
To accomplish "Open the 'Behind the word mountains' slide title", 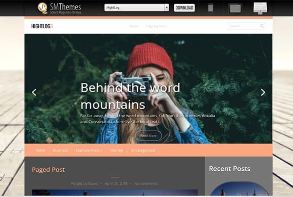I will [130, 96].
